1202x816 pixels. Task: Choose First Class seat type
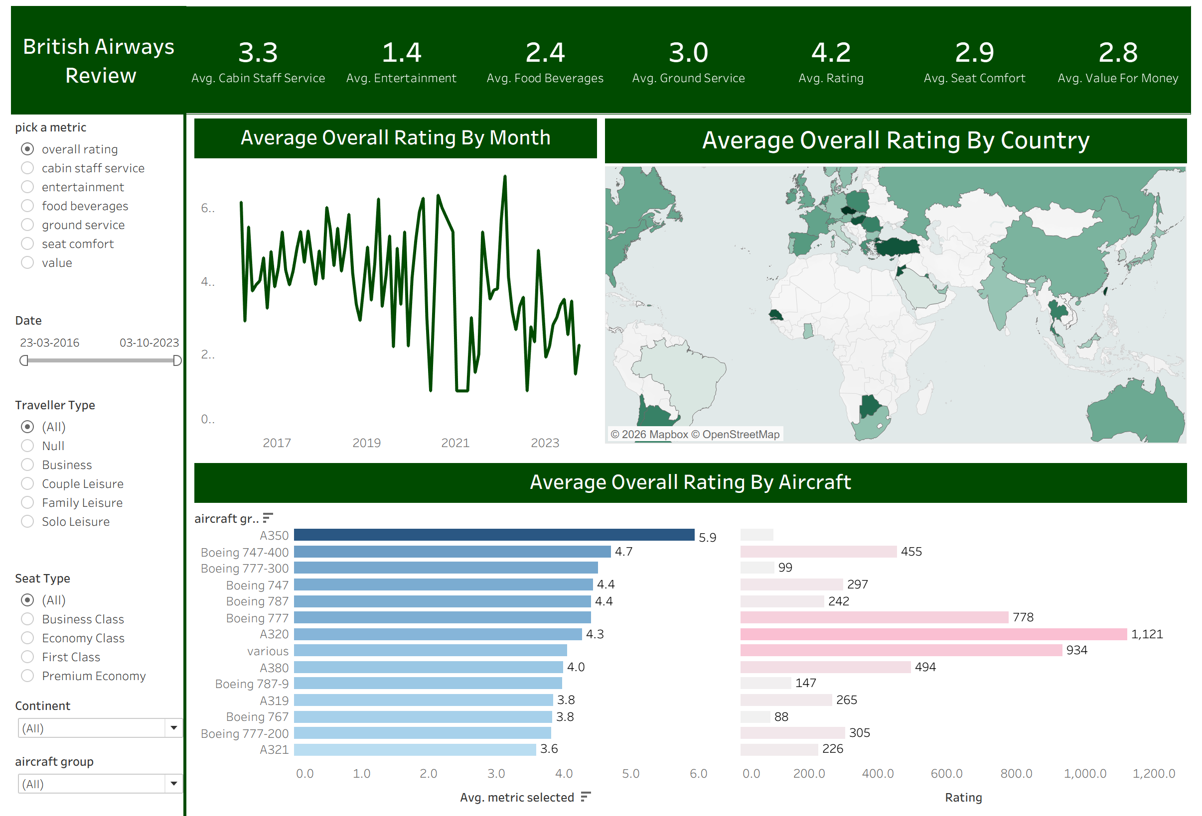coord(27,657)
